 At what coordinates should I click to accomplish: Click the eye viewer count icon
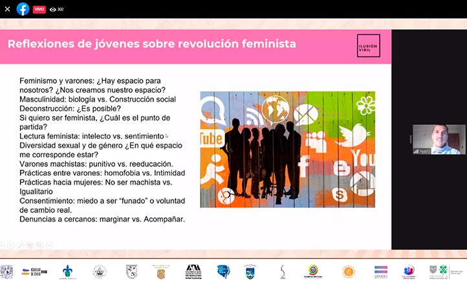click(53, 10)
